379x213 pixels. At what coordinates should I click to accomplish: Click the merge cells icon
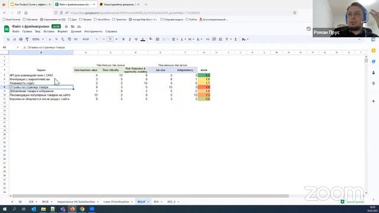coord(164,40)
